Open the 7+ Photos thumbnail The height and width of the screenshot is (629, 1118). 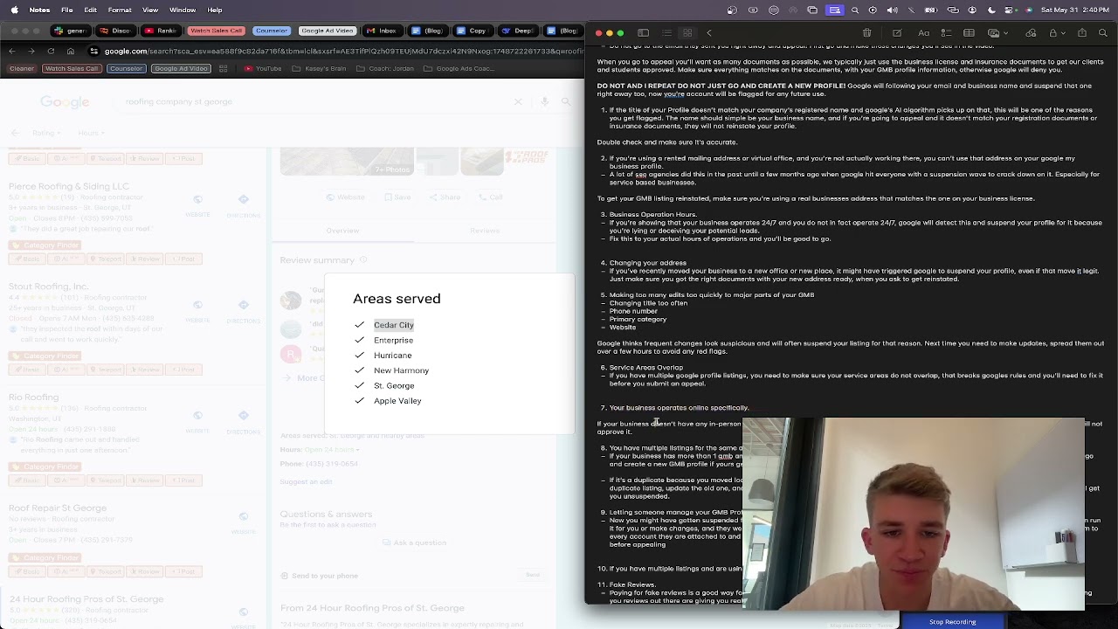[x=347, y=162]
